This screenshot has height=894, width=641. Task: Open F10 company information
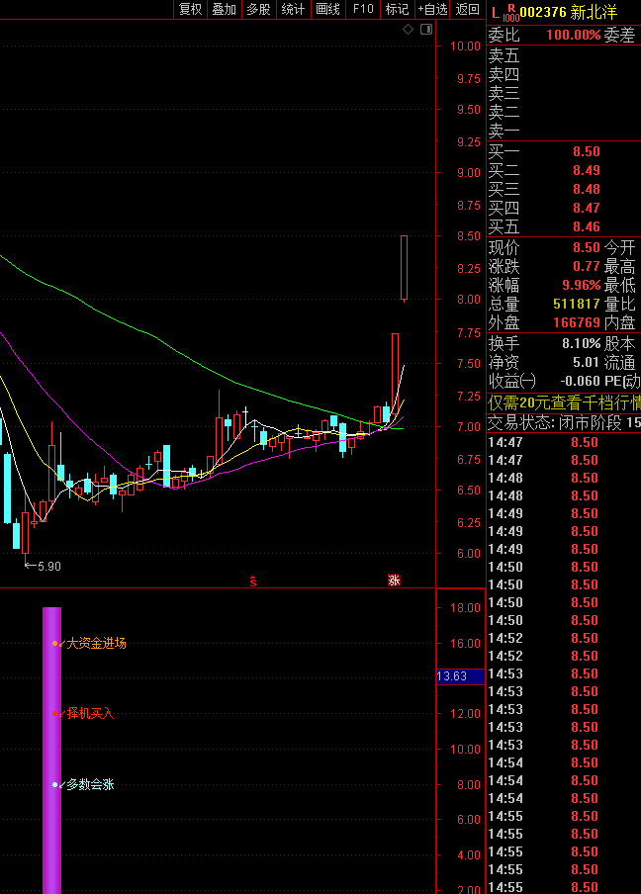point(363,9)
